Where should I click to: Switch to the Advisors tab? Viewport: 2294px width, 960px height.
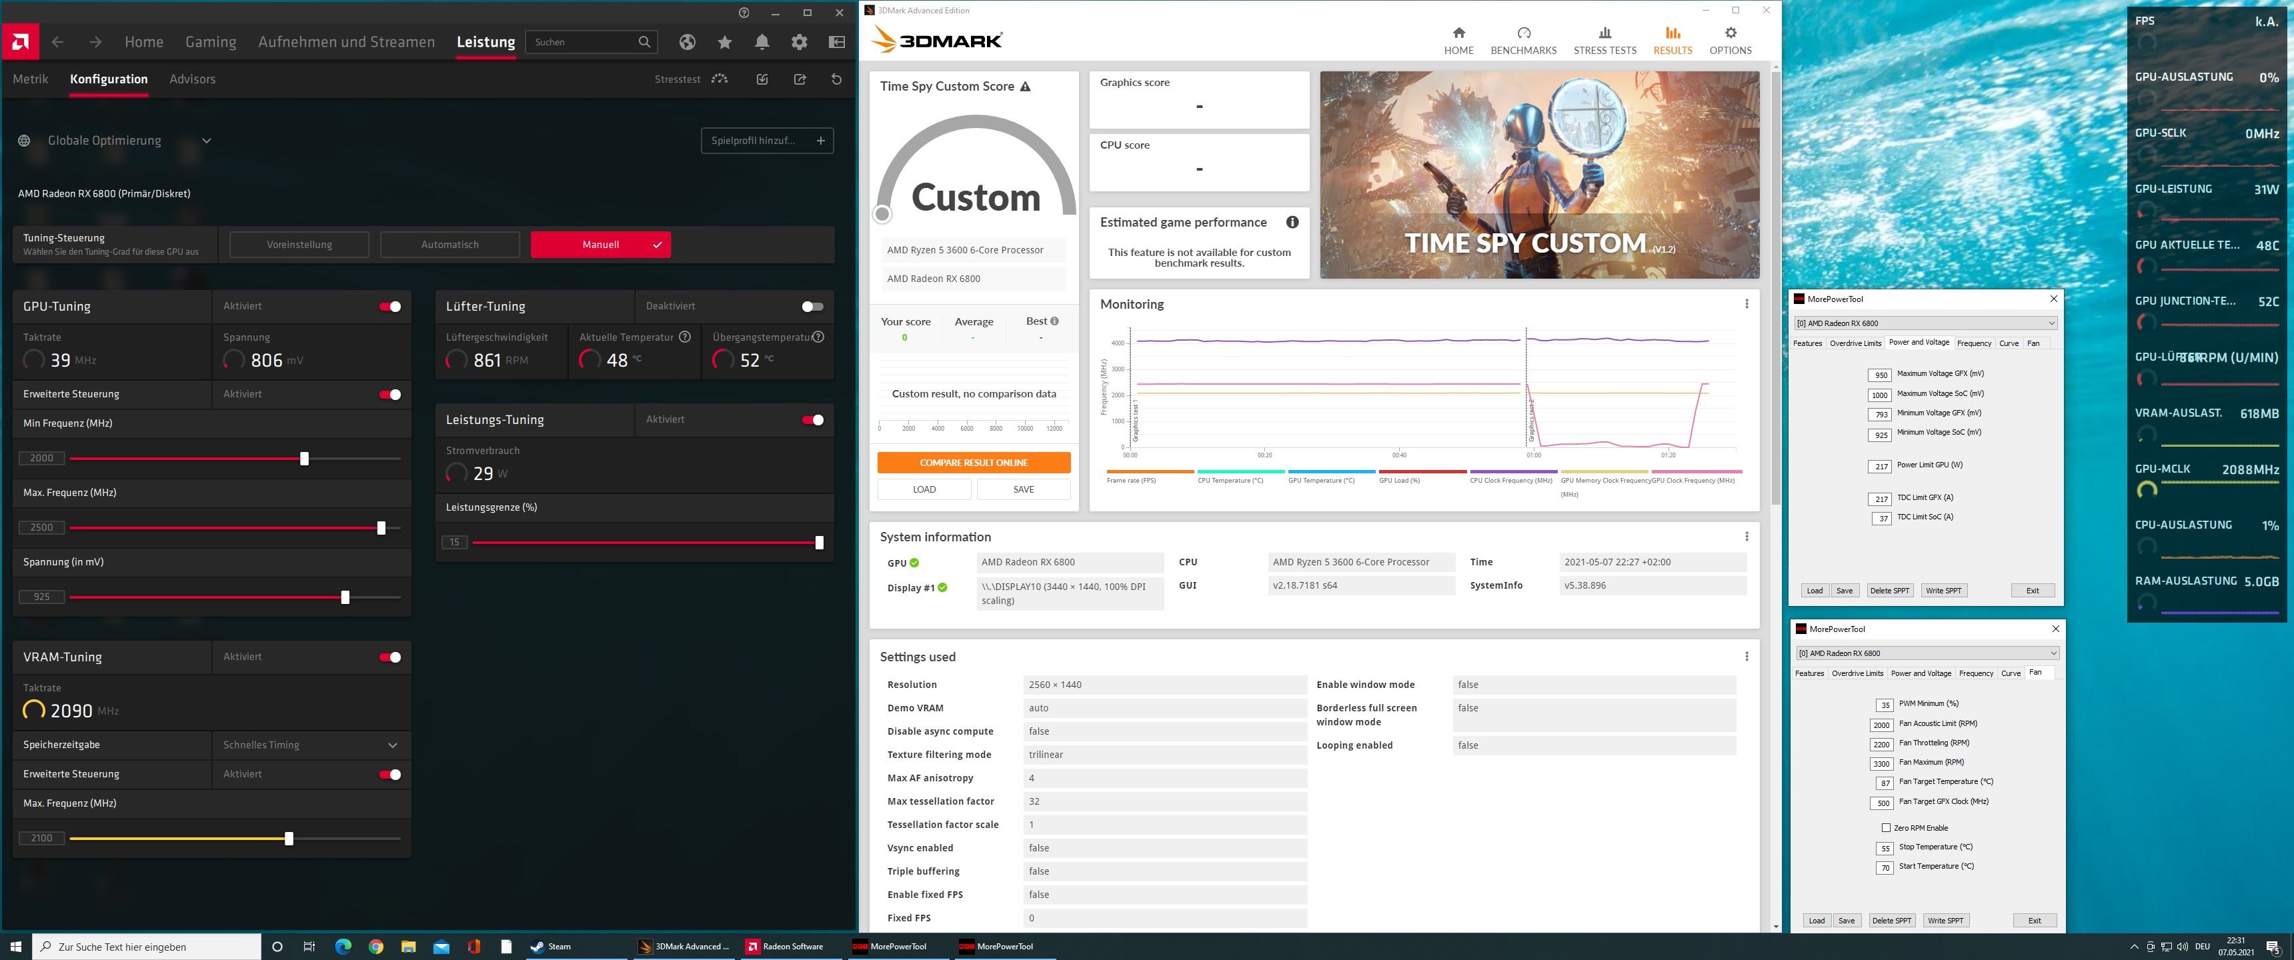point(192,79)
